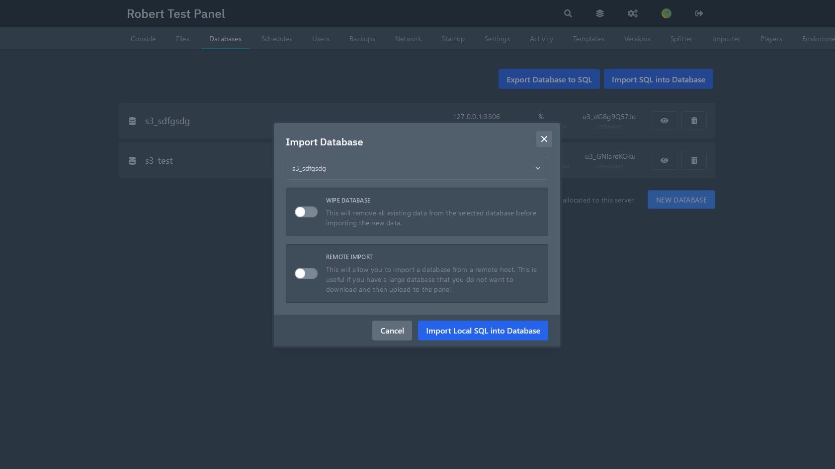Close the Import Database dialog
835x469 pixels.
point(544,139)
